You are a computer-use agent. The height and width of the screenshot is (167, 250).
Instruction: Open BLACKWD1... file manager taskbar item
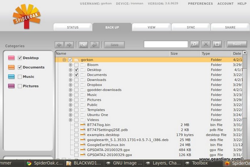tap(84, 163)
